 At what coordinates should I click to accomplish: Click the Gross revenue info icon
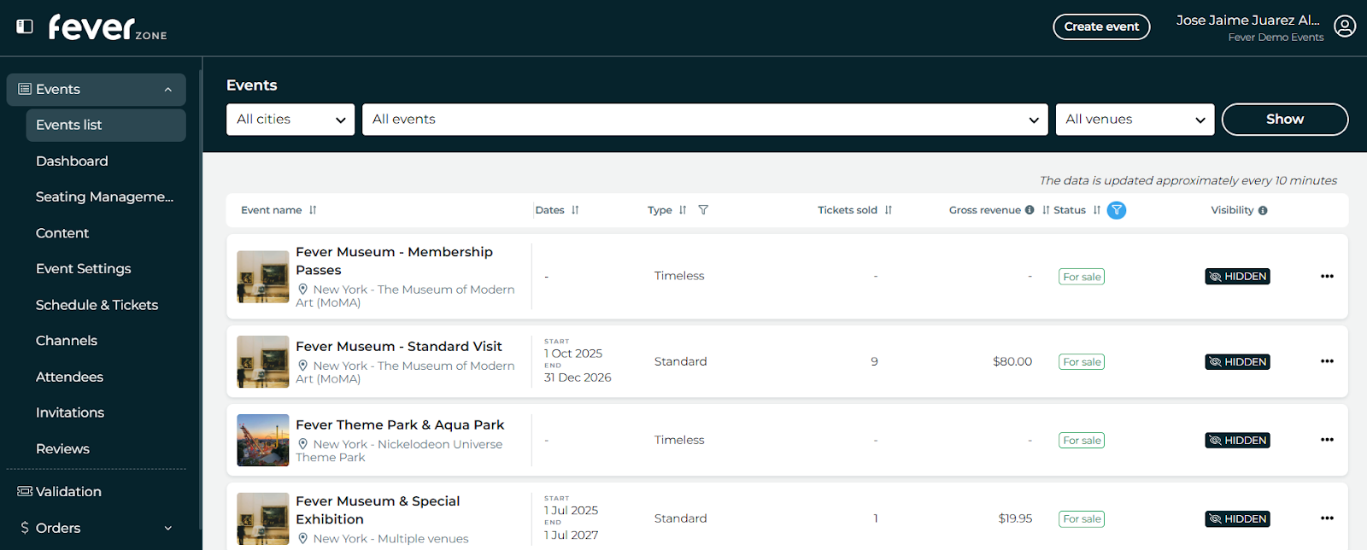pyautogui.click(x=1030, y=210)
